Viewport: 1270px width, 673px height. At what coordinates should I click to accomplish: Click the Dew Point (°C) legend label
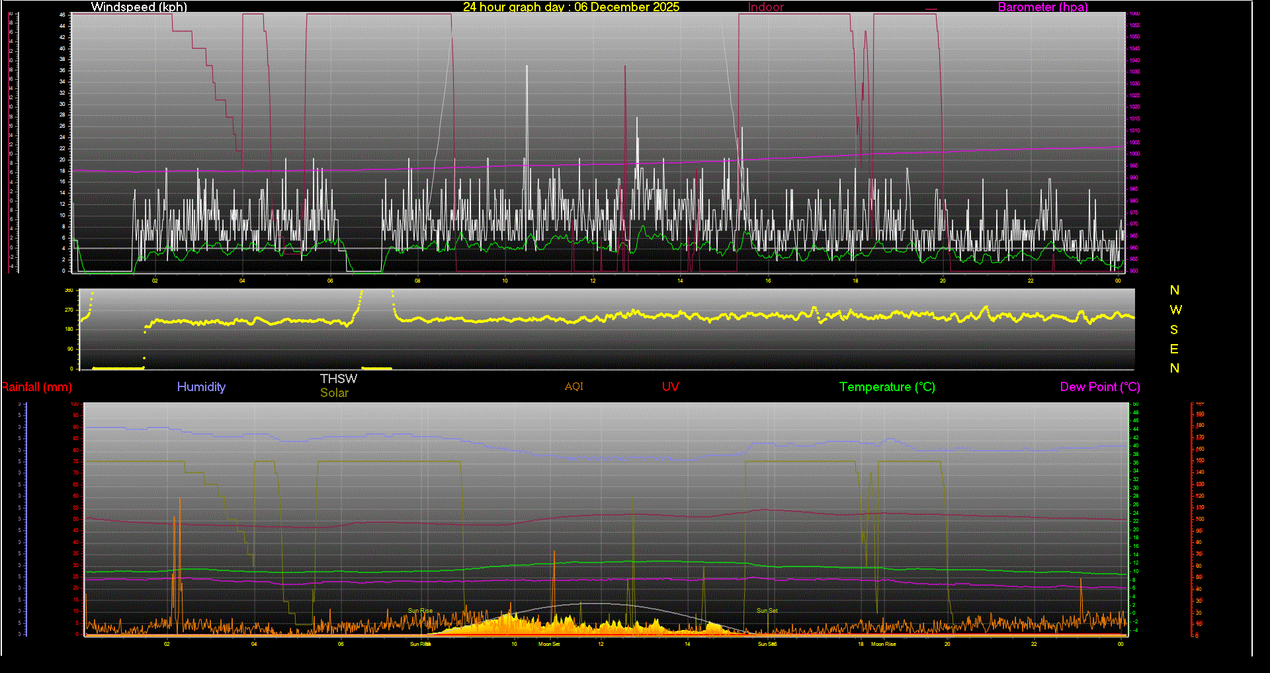coord(1099,387)
